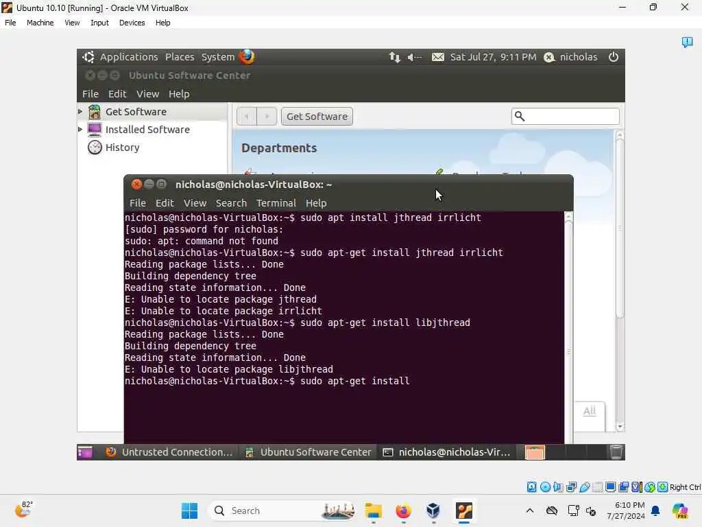The height and width of the screenshot is (527, 702).
Task: Open Software Center Edit menu
Action: [117, 93]
